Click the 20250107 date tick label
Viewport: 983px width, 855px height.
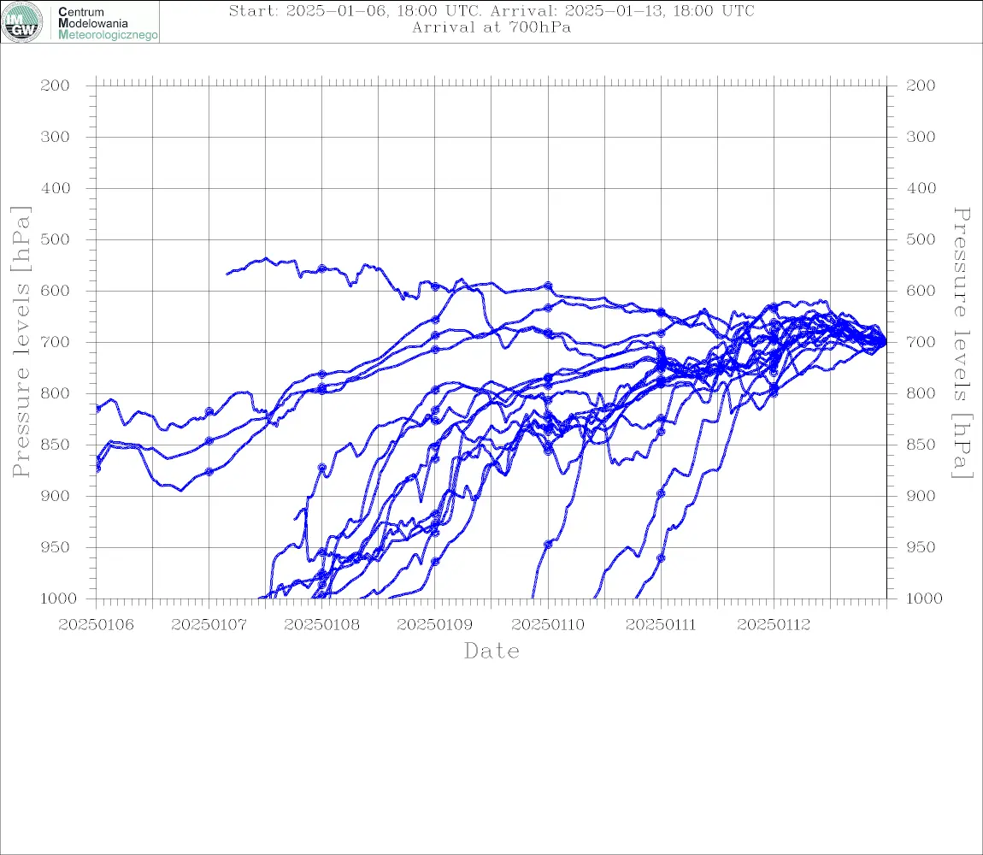(x=209, y=625)
